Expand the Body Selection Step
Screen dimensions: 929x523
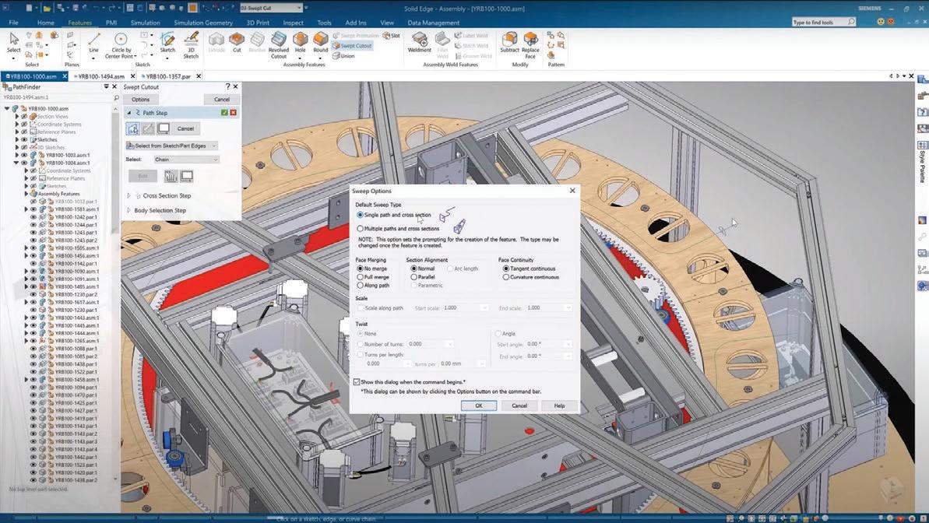[128, 210]
